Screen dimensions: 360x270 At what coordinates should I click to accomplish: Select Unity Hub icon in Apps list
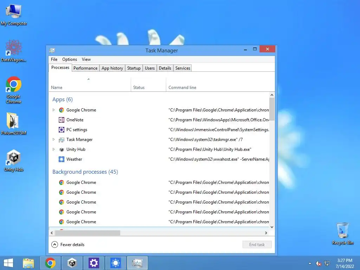[x=61, y=149]
